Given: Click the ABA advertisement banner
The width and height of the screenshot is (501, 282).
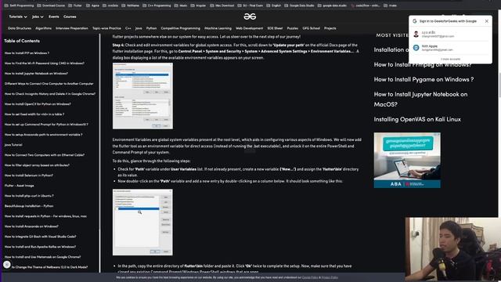Looking at the screenshot, I should click(x=407, y=160).
